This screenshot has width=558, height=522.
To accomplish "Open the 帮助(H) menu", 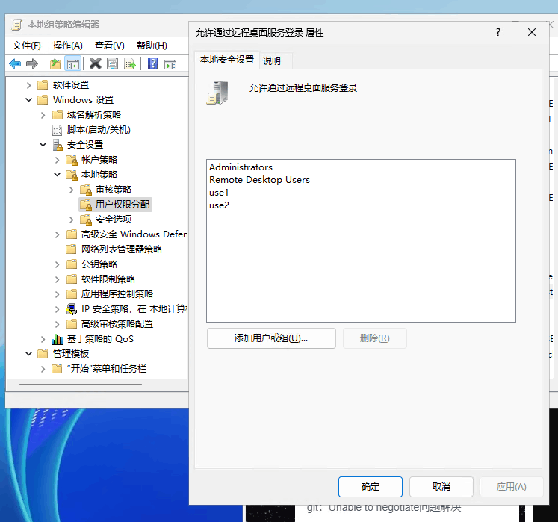I will coord(152,46).
